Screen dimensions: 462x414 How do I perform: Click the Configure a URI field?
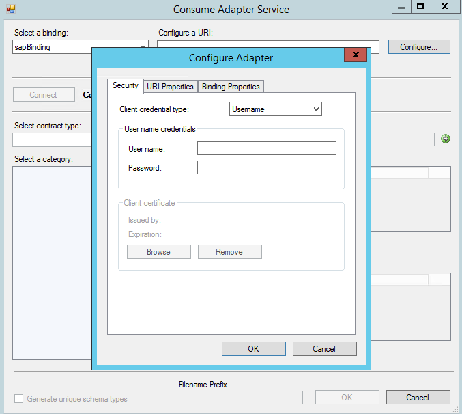point(268,44)
